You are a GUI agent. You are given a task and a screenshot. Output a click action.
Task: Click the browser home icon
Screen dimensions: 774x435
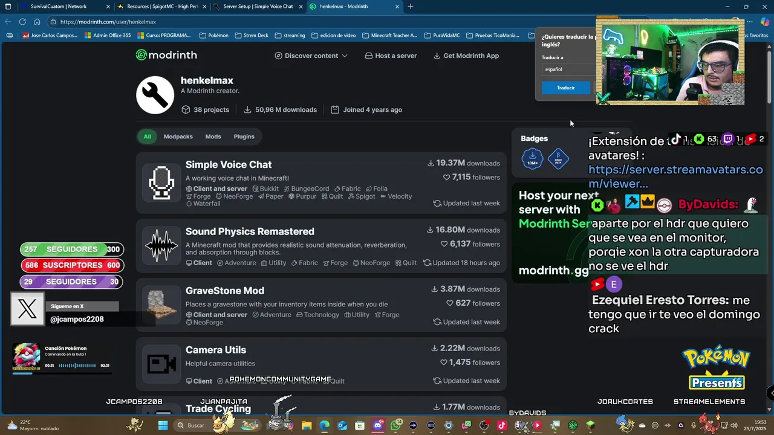[x=37, y=22]
